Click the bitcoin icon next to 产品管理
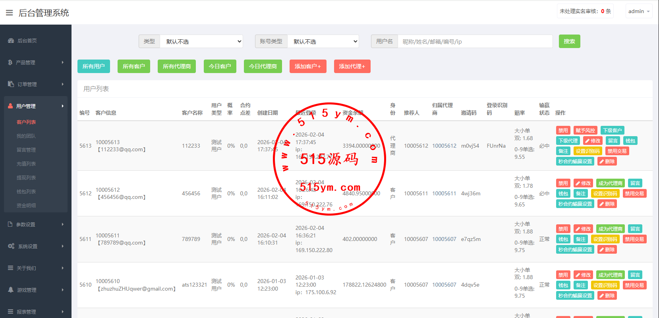This screenshot has width=659, height=318. pos(10,62)
